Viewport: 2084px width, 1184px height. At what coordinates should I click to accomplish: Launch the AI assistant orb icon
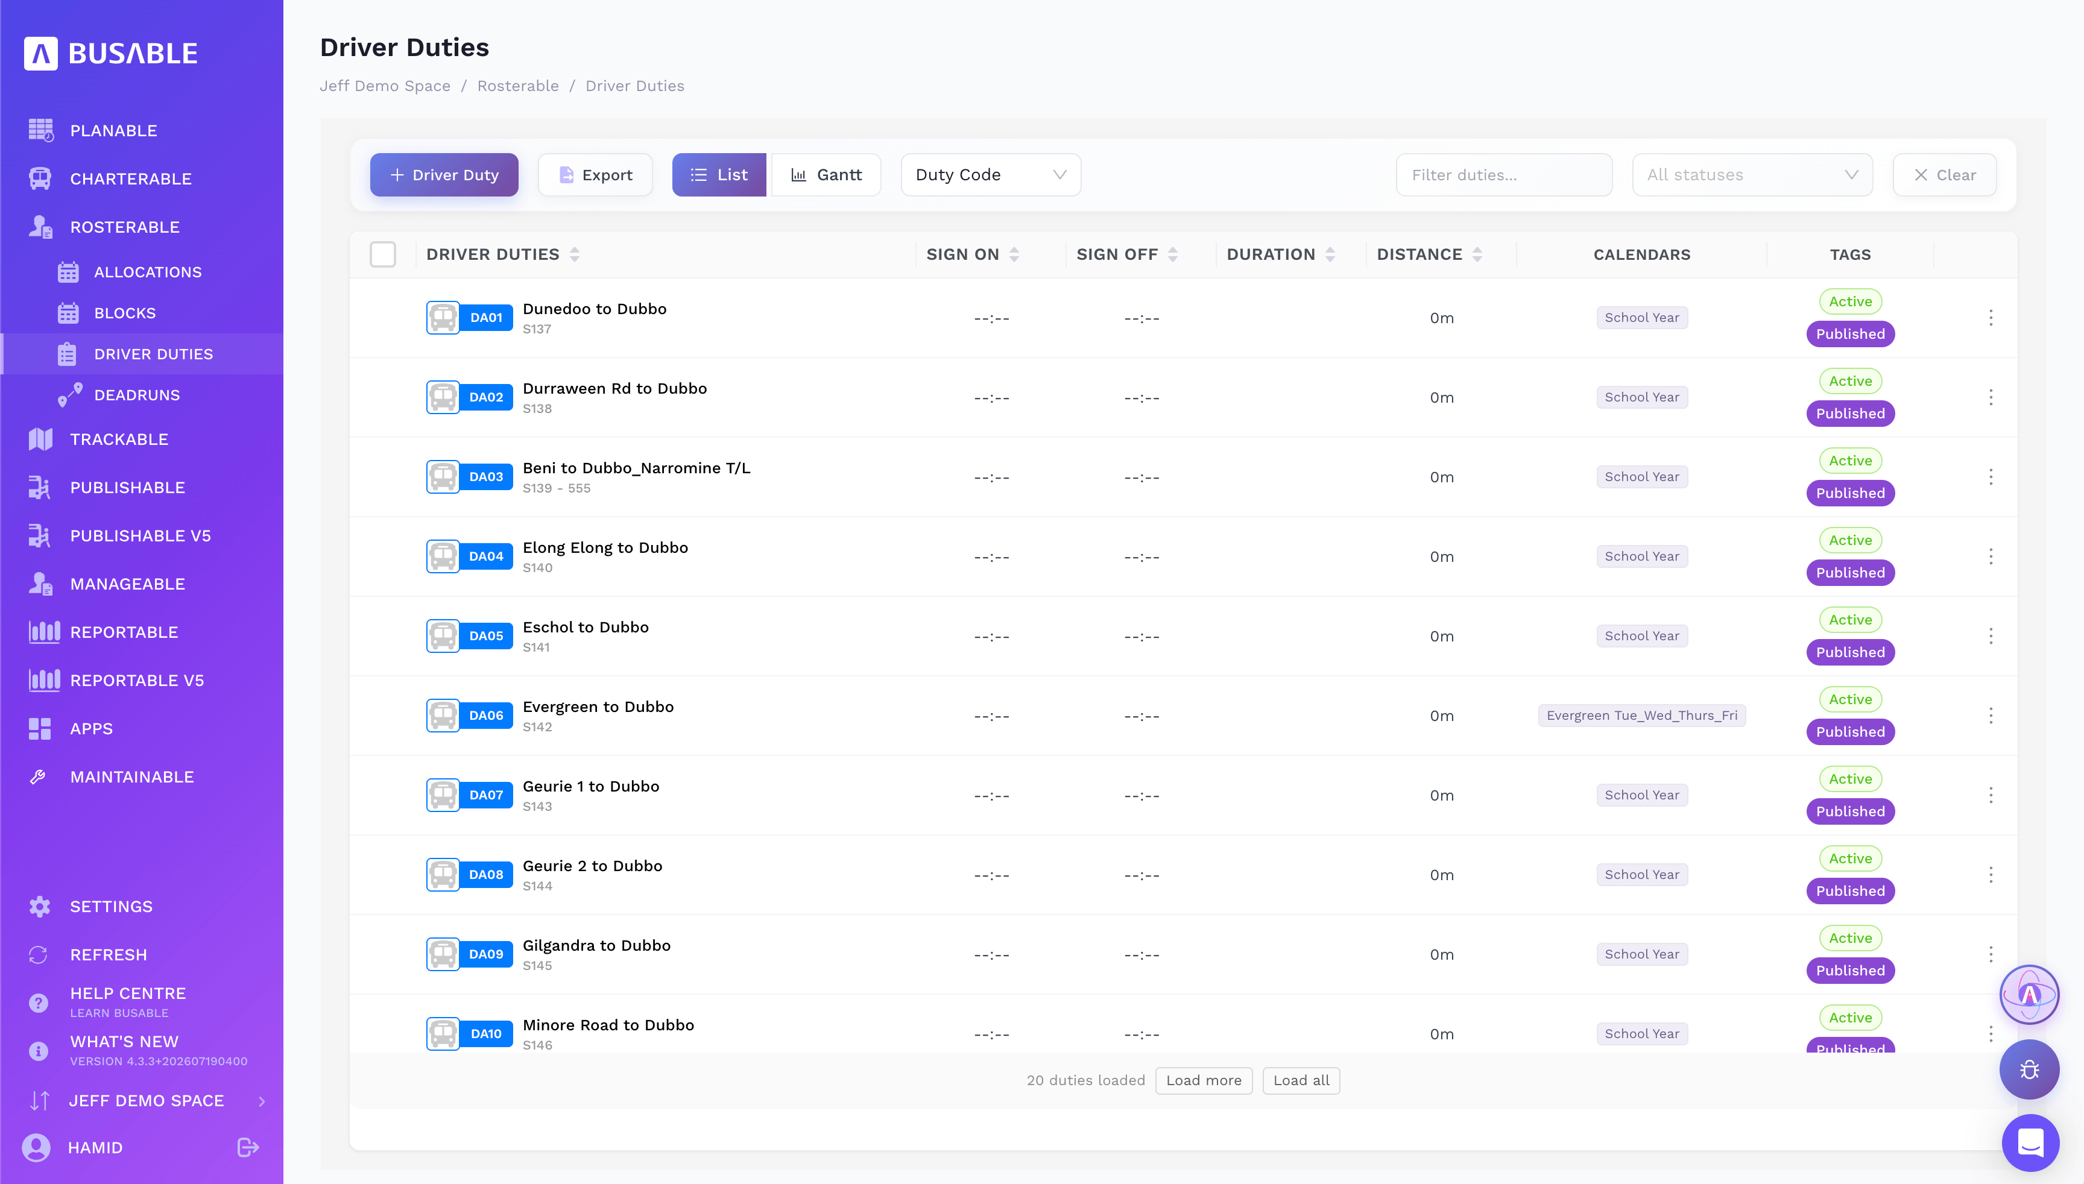click(2030, 995)
